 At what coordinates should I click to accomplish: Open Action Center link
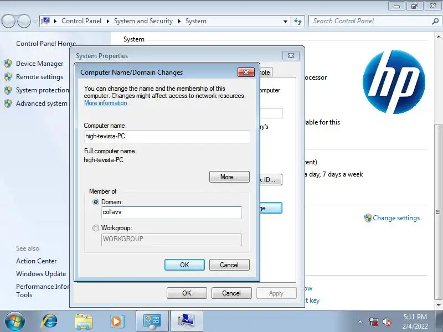[x=36, y=261]
